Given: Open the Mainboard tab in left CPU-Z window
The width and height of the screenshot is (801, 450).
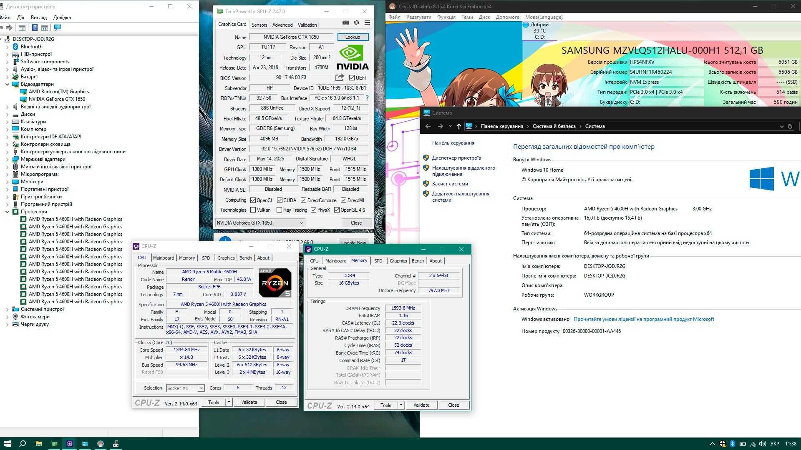Looking at the screenshot, I should point(164,258).
